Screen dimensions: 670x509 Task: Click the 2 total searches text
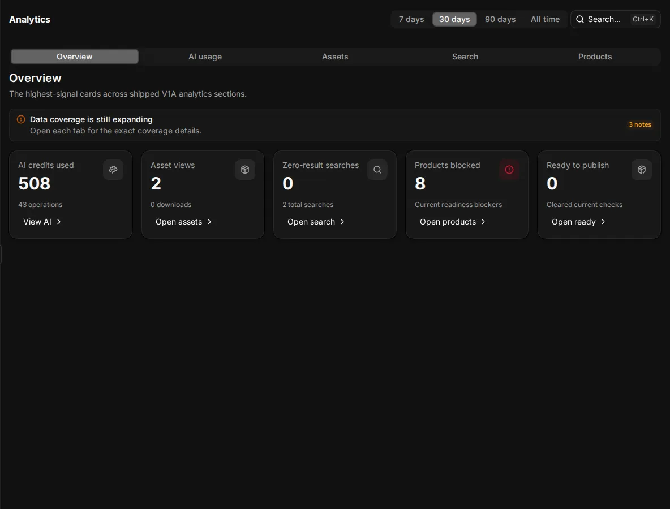[x=308, y=205]
